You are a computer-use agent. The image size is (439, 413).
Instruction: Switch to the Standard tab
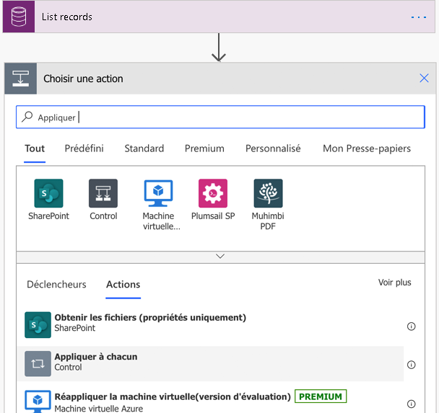[144, 148]
